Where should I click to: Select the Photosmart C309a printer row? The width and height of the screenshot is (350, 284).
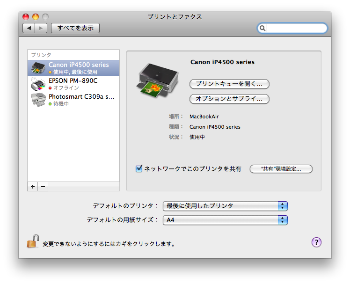click(73, 100)
